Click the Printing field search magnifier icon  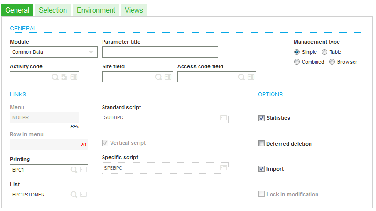(74, 170)
